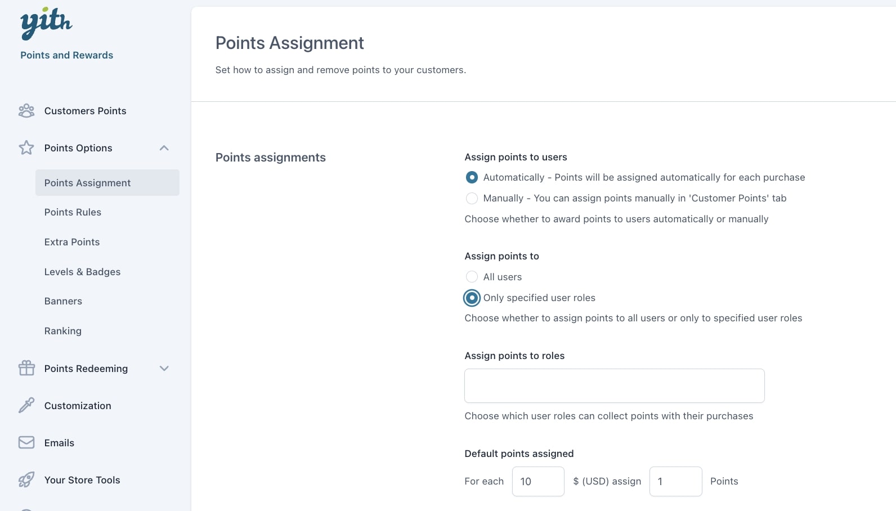
Task: Click the star icon for Points Options
Action: tap(26, 148)
